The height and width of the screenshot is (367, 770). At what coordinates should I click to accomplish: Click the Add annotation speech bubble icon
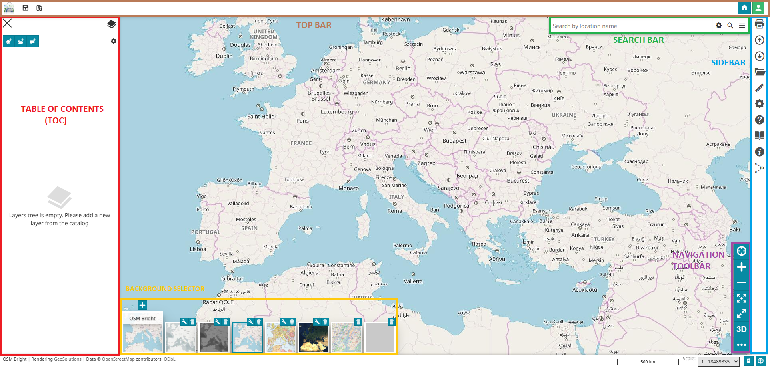pos(33,42)
